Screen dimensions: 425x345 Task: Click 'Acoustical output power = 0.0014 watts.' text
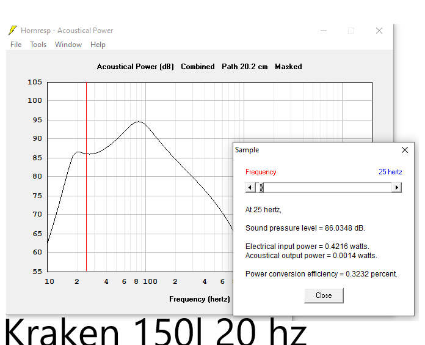coord(311,256)
